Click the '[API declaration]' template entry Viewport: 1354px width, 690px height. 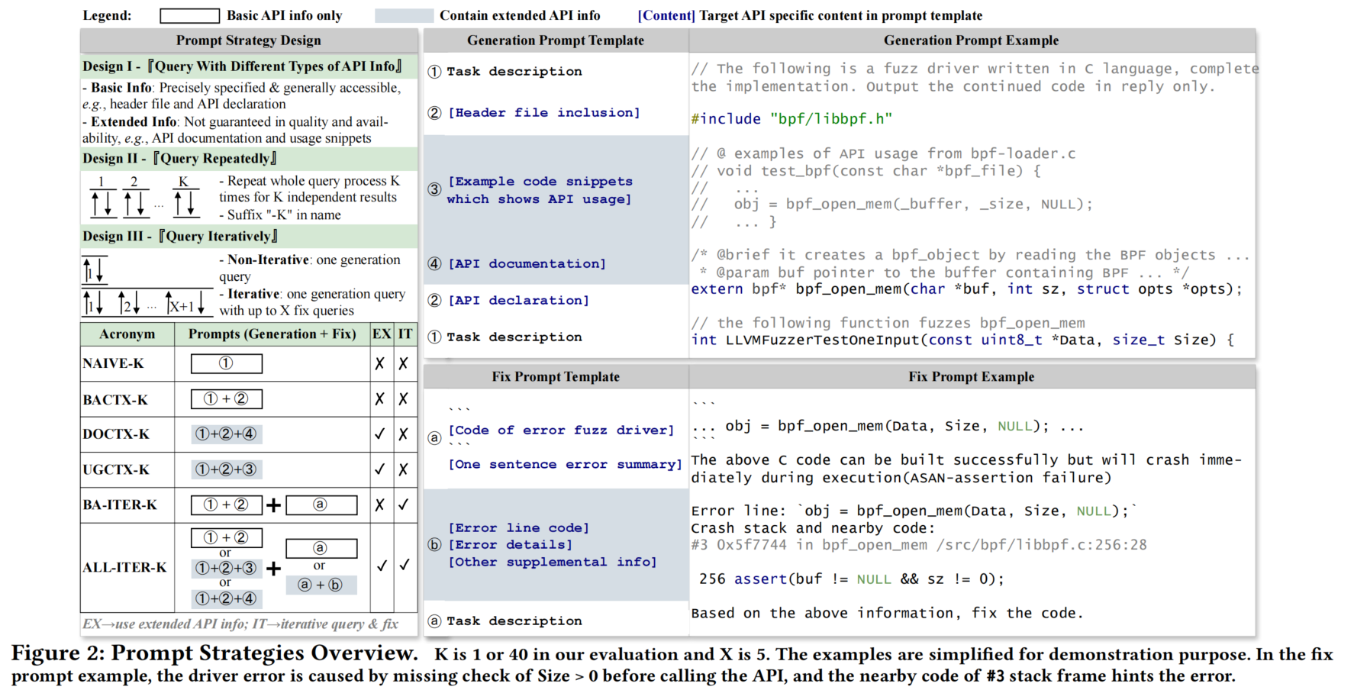(x=518, y=300)
